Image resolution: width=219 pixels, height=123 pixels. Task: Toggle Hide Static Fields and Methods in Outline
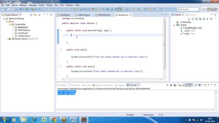pos(204,19)
